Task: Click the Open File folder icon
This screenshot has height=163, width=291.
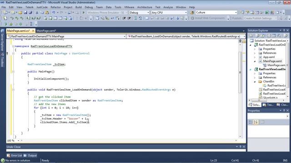Action: [20, 13]
